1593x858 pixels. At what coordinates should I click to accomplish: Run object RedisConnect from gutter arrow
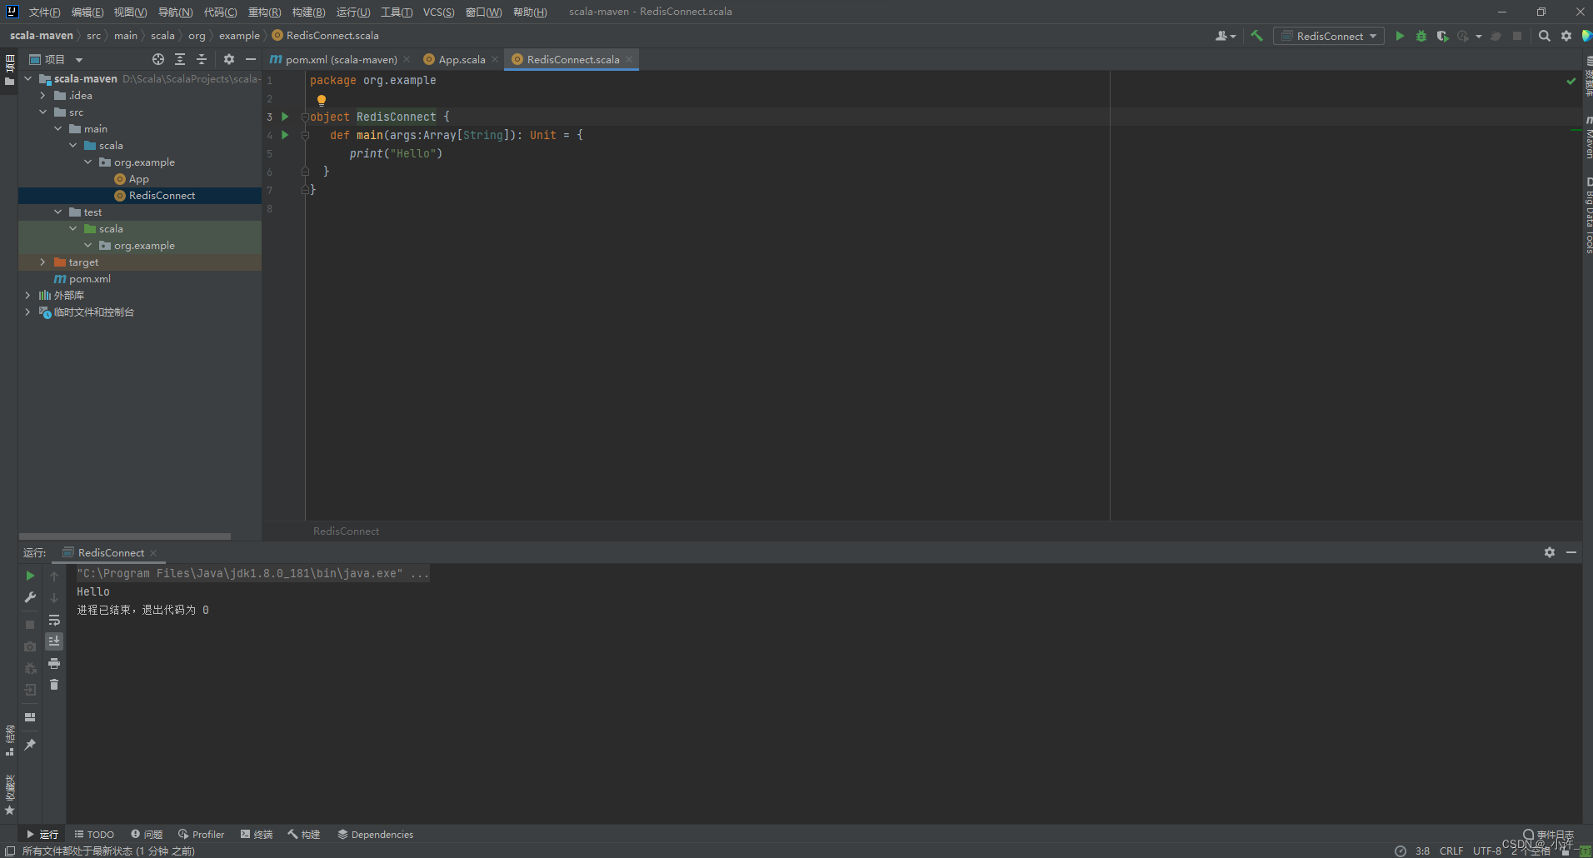285,117
